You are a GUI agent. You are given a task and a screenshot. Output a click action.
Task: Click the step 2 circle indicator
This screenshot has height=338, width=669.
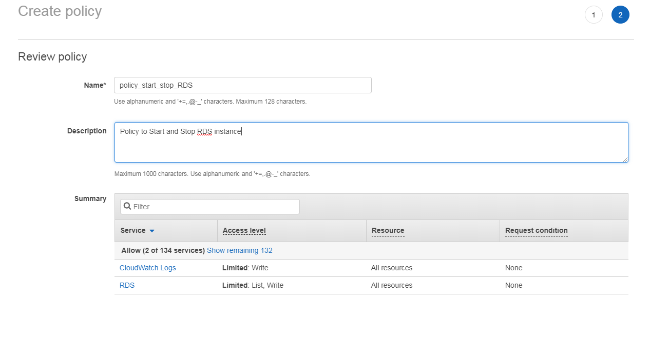point(620,15)
